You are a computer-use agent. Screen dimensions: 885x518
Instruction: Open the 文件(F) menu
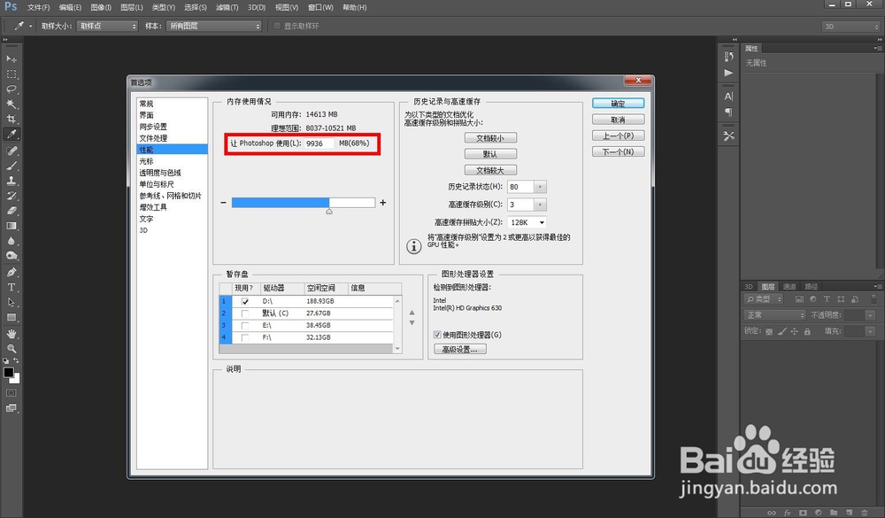coord(38,7)
